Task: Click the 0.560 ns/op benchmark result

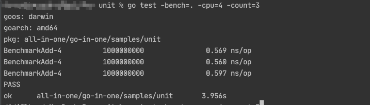Action: point(228,62)
